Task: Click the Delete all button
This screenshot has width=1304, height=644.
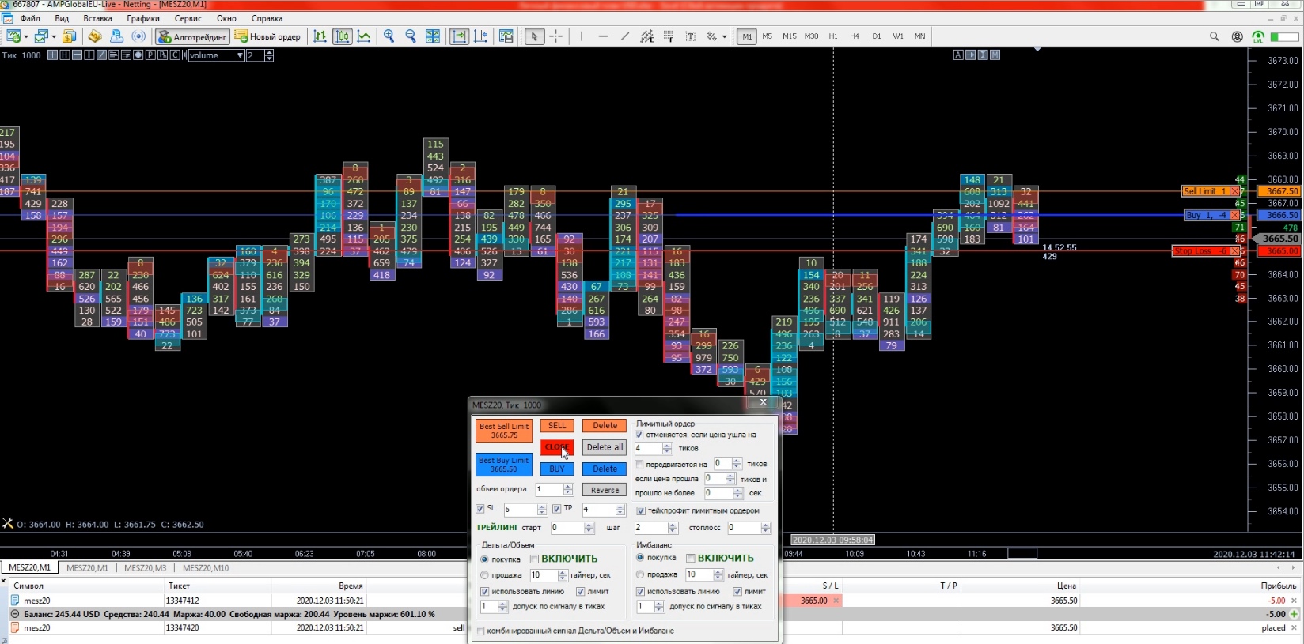Action: tap(605, 447)
